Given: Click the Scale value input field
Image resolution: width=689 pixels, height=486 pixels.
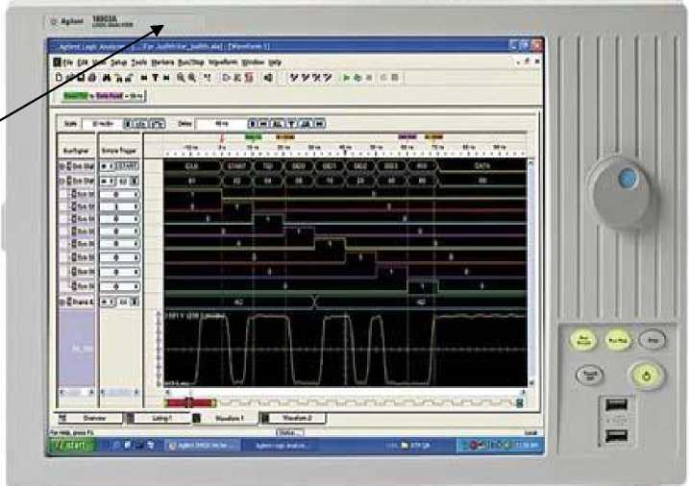Looking at the screenshot, I should 102,124.
